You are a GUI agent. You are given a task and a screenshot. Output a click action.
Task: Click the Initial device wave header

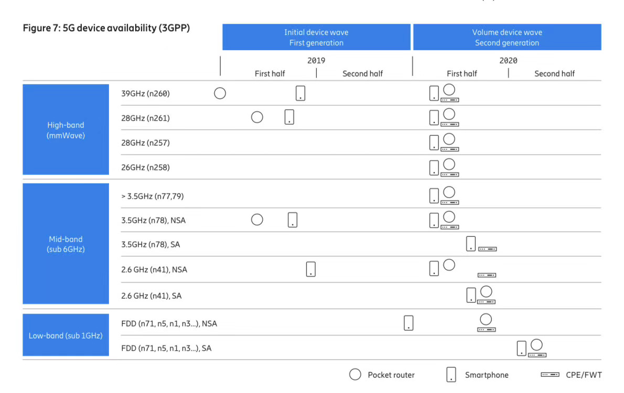point(316,37)
